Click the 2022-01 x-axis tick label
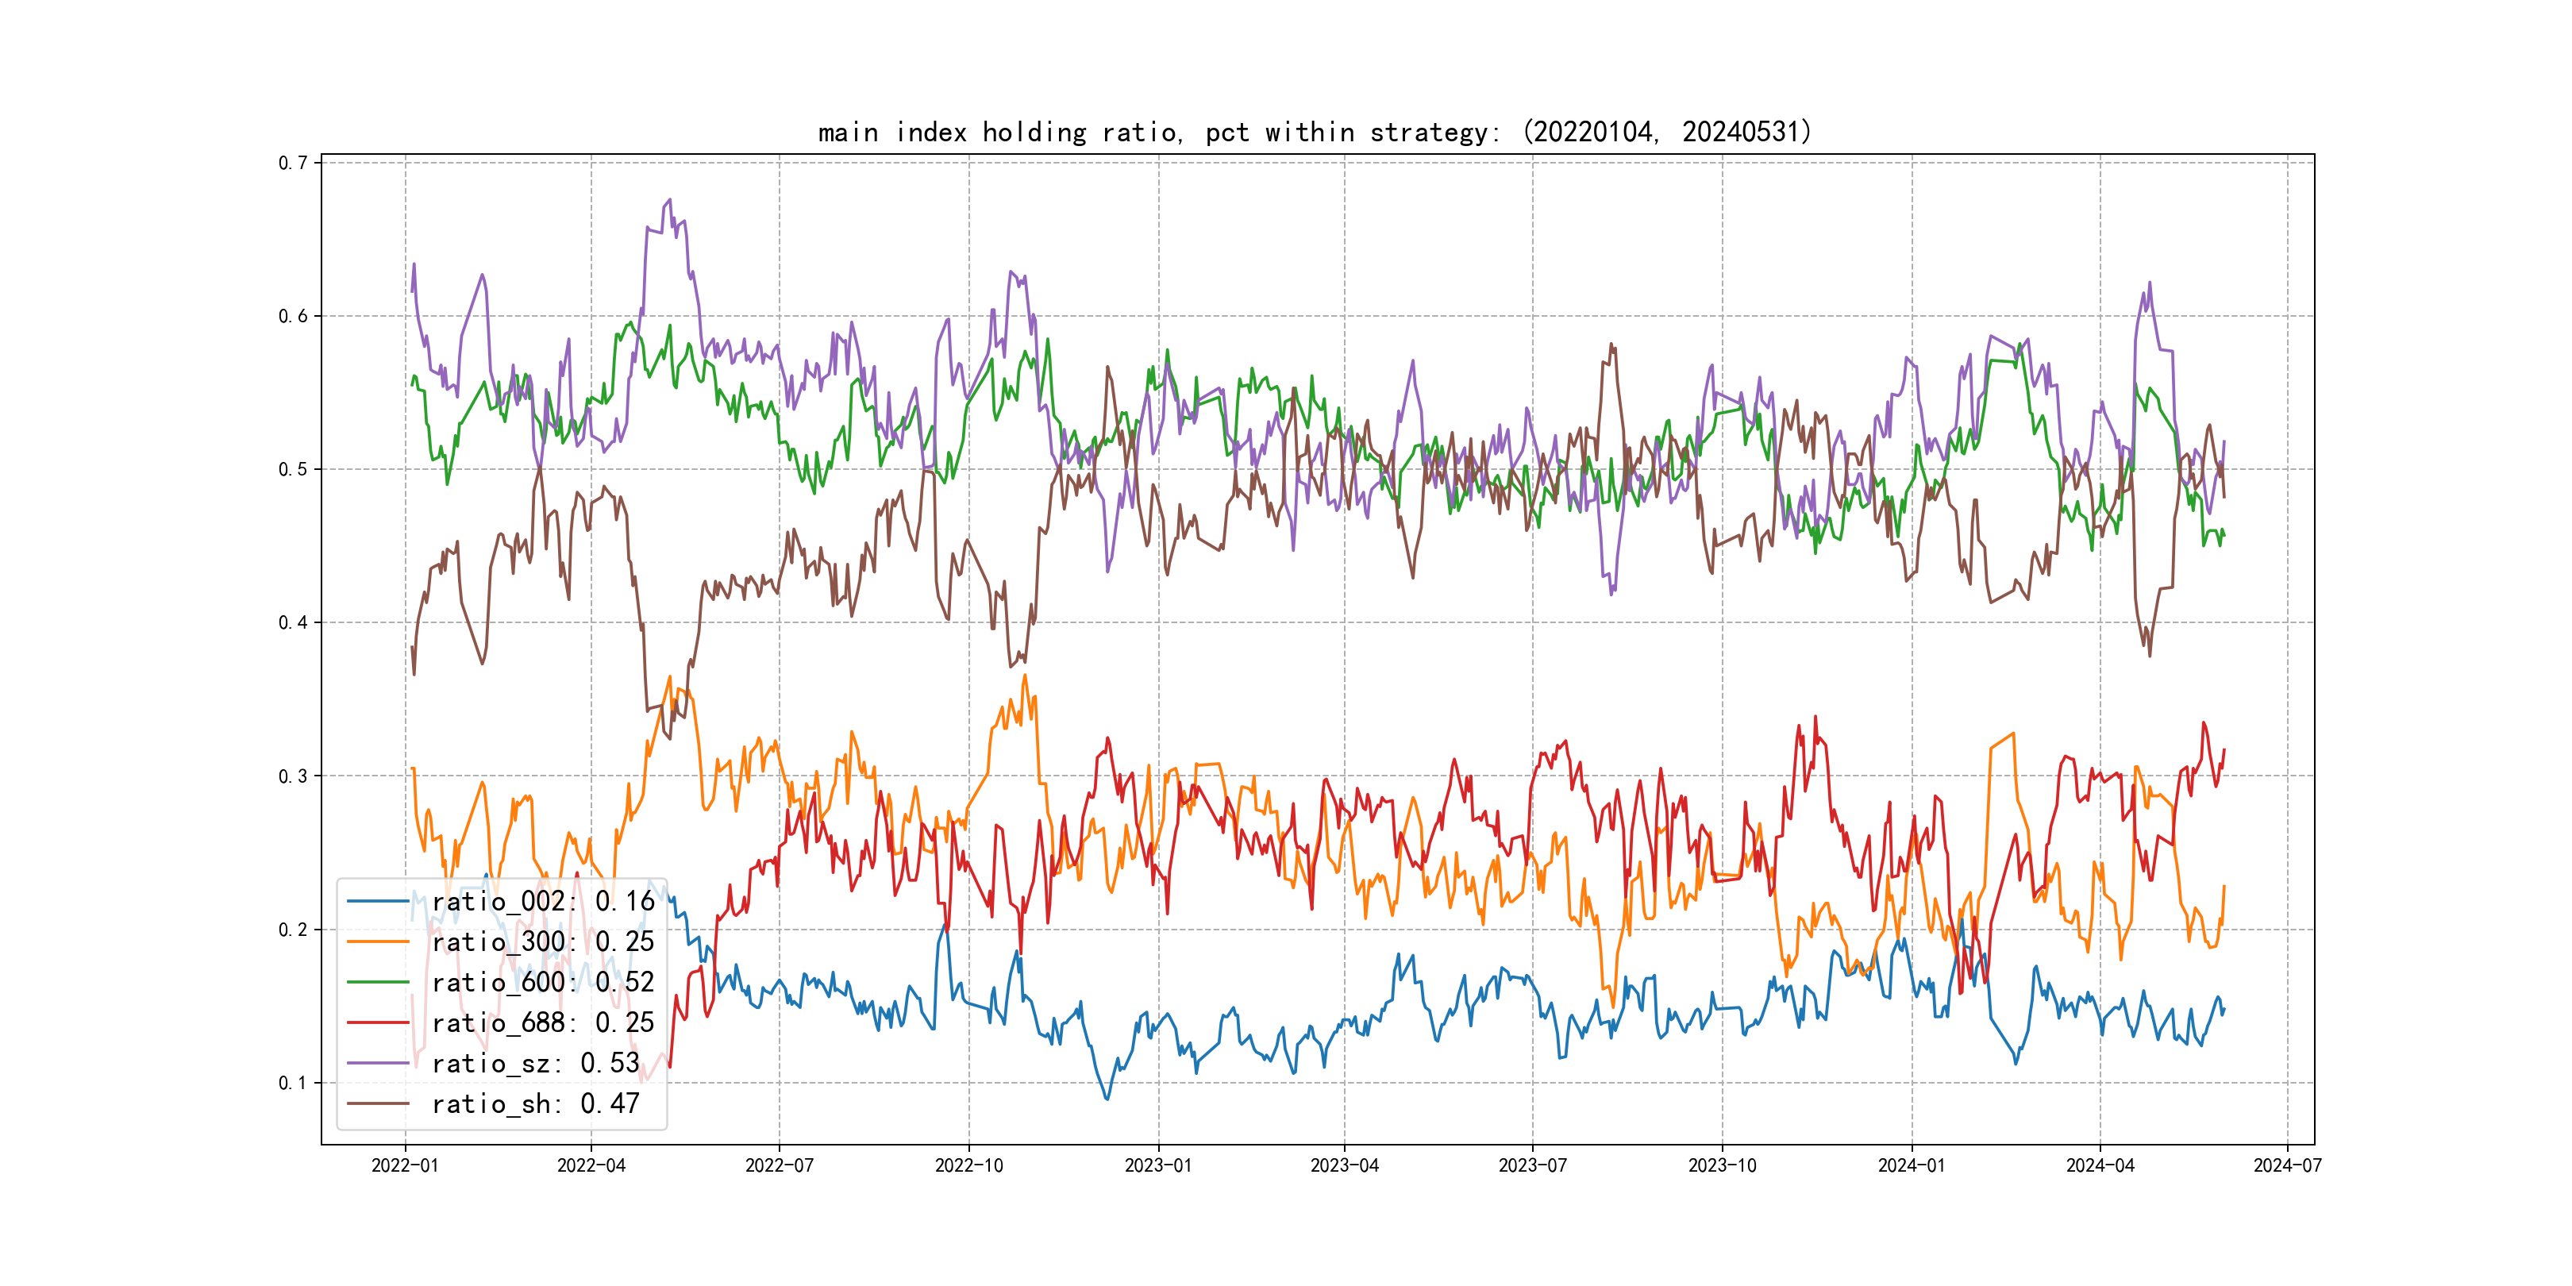This screenshot has height=1286, width=2572. click(404, 1165)
